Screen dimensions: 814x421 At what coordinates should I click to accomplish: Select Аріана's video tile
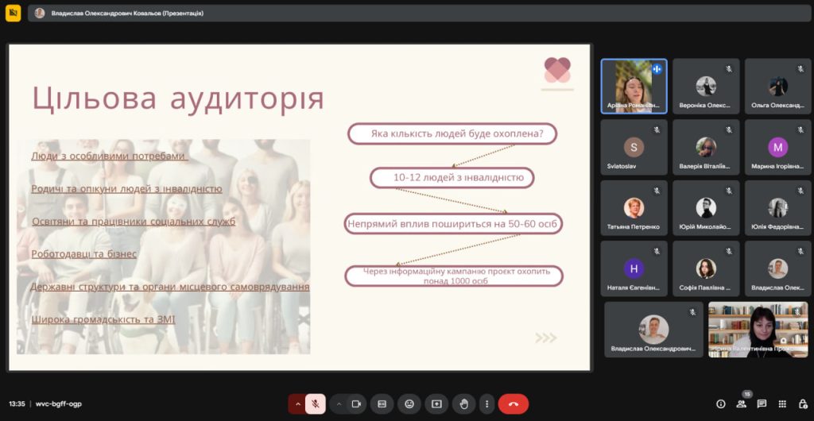tap(634, 86)
